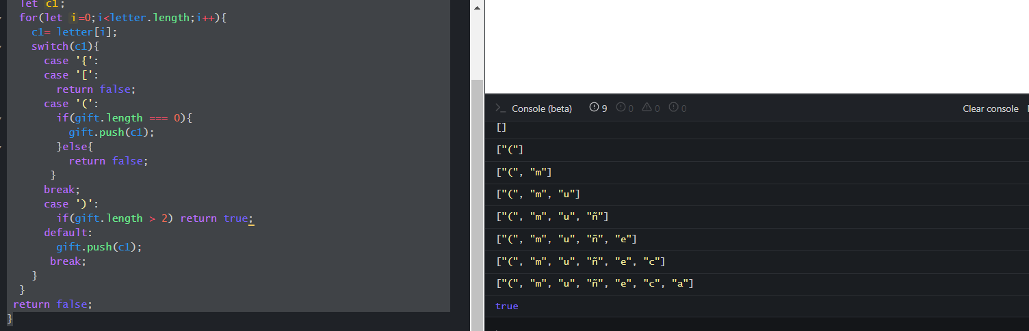1029x331 pixels.
Task: Click the Console (beta) title label
Action: (542, 109)
